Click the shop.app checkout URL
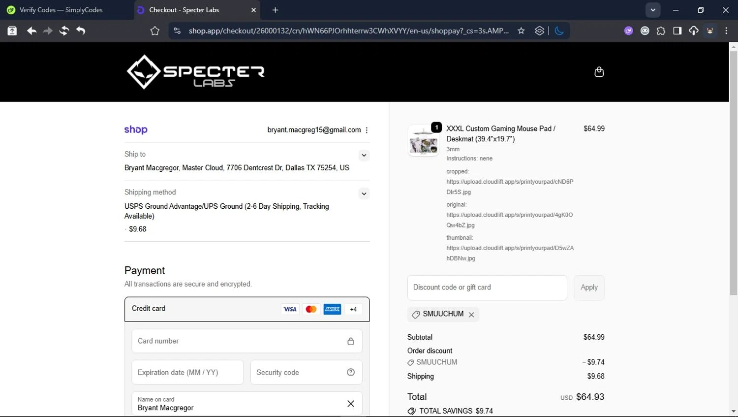 (348, 31)
